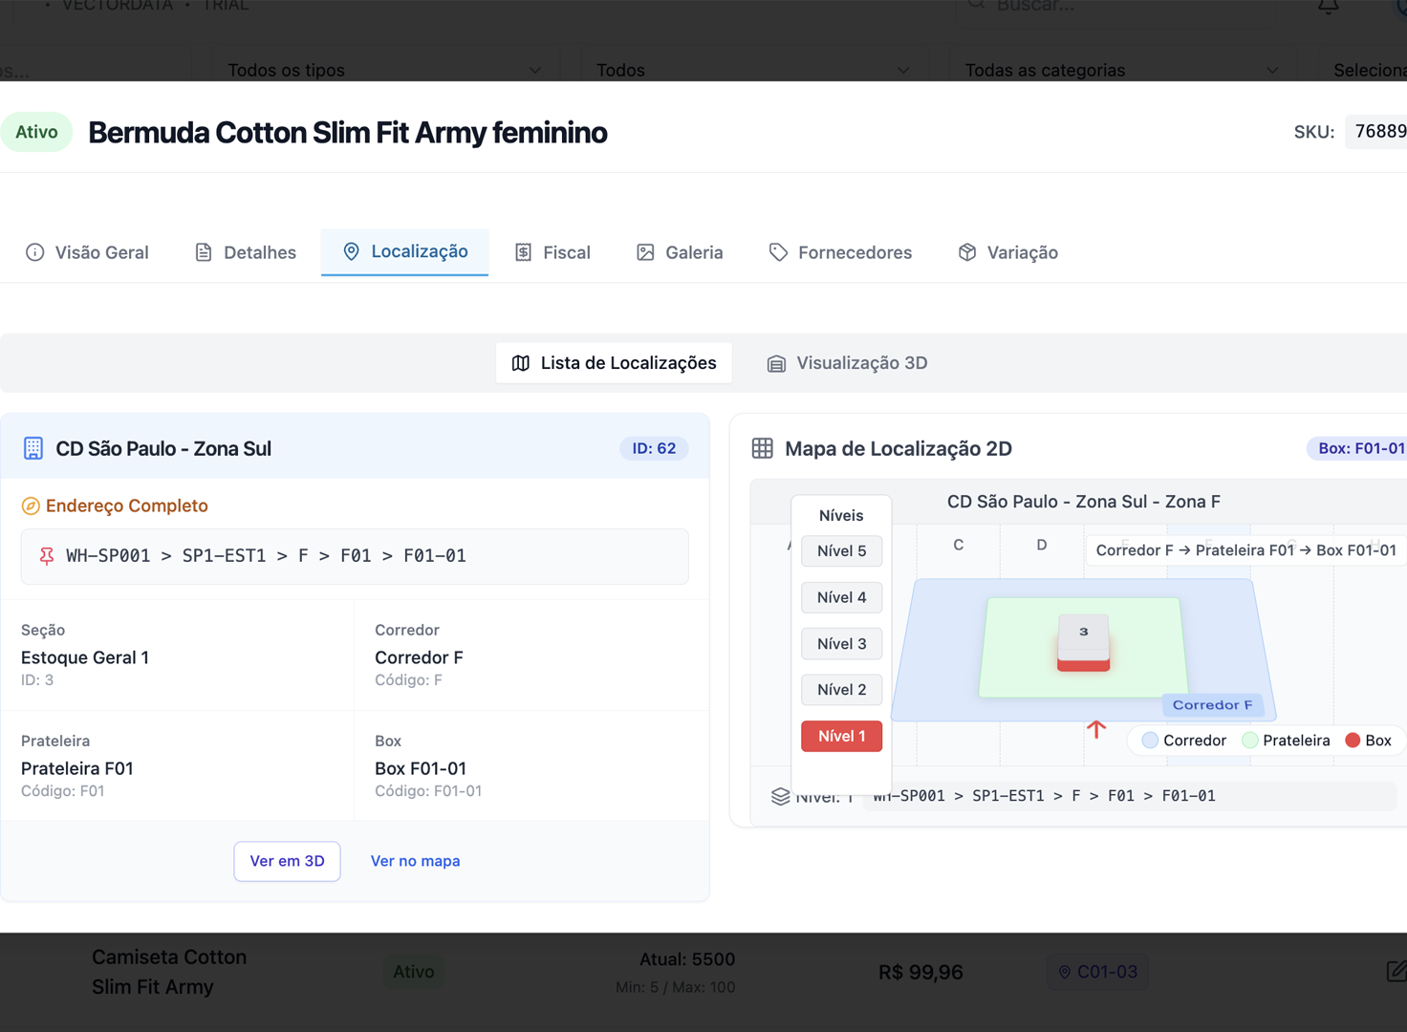
Task: Click the red arrow marker below the map
Action: 1096,730
